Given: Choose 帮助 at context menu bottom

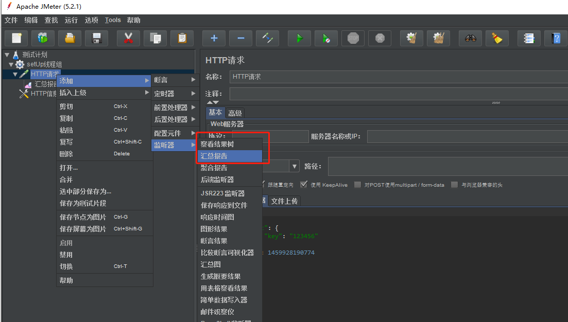Looking at the screenshot, I should [105, 280].
